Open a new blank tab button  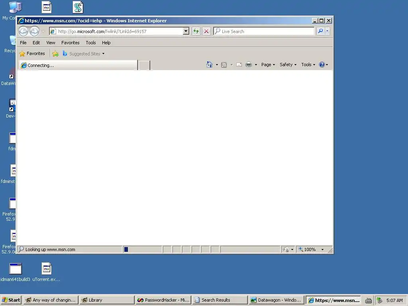click(144, 65)
